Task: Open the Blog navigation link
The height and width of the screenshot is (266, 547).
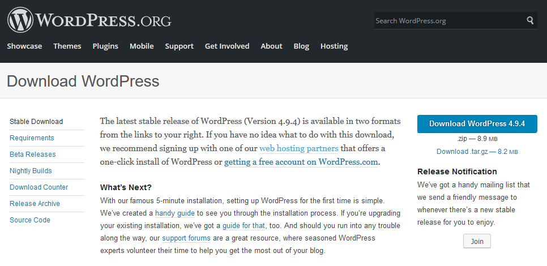Action: pyautogui.click(x=301, y=46)
